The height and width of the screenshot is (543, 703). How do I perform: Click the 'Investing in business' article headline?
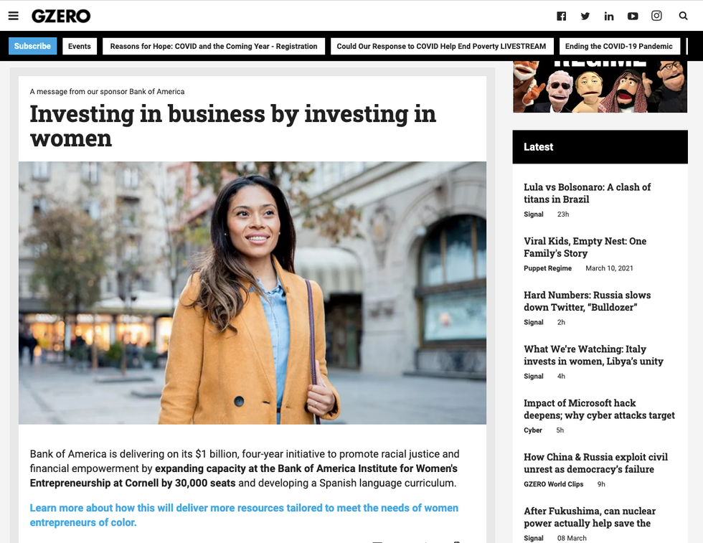(233, 125)
